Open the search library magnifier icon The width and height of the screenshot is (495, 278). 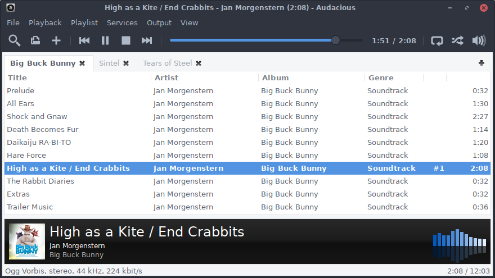(15, 40)
